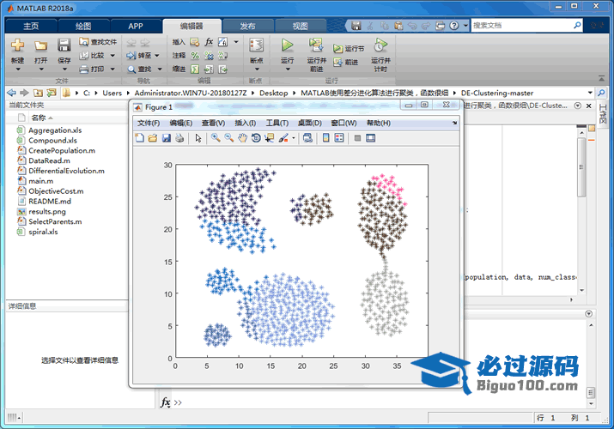Toggle the Zoom In tool in Figure toolbar
614x429 pixels.
216,138
